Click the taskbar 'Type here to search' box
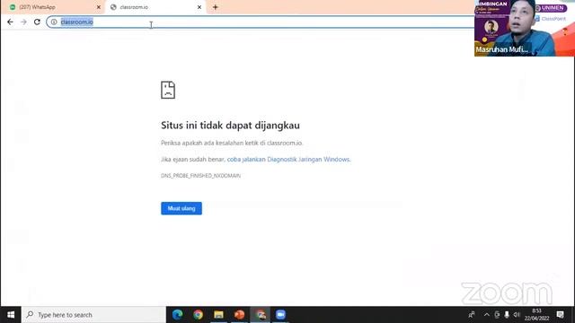 [93, 315]
